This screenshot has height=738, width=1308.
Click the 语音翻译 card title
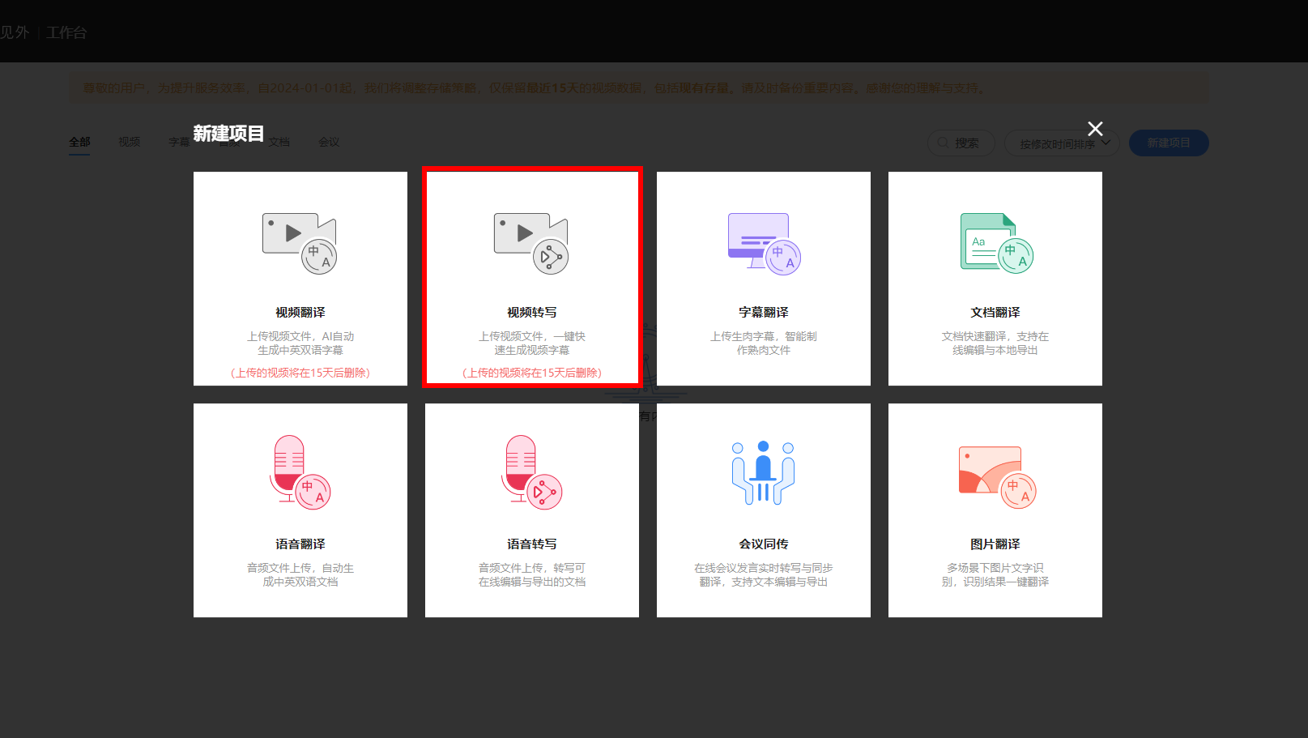pos(300,544)
